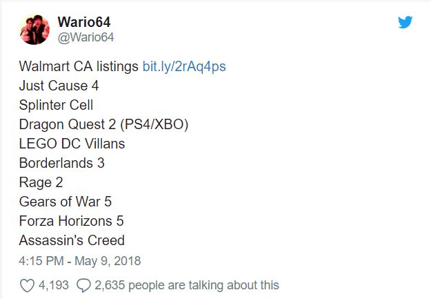Click the 'Walmart CA listings' text
Viewport: 431px width, 299px height.
[x=79, y=67]
